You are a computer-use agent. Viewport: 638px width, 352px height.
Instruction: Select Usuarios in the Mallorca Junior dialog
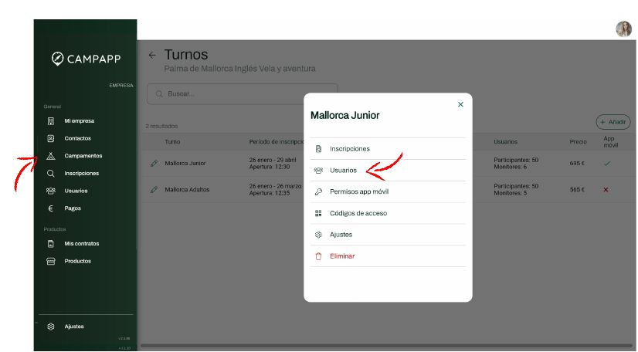343,171
